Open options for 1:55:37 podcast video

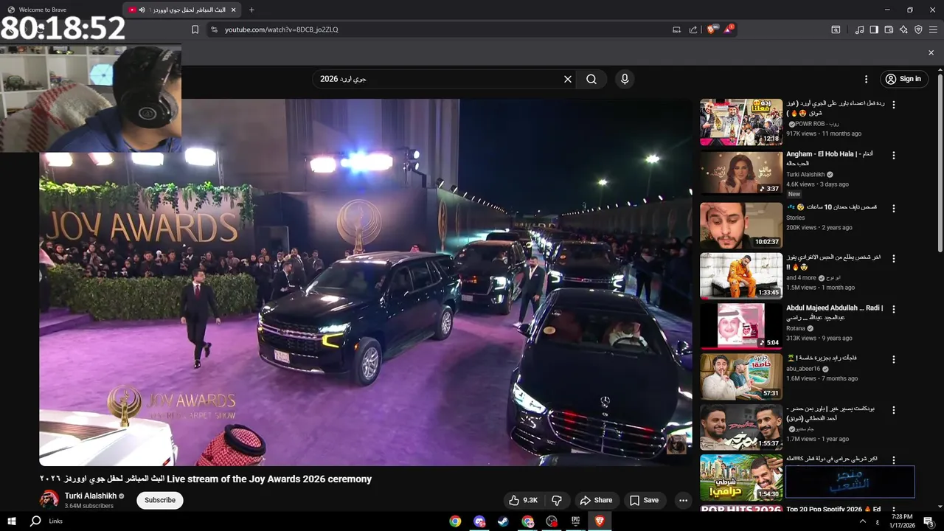[x=894, y=409]
